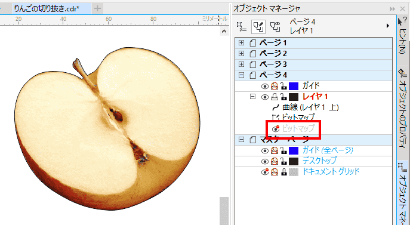Open オブジェクト マネージャ side docker tab
The width and height of the screenshot is (410, 225).
[x=403, y=193]
